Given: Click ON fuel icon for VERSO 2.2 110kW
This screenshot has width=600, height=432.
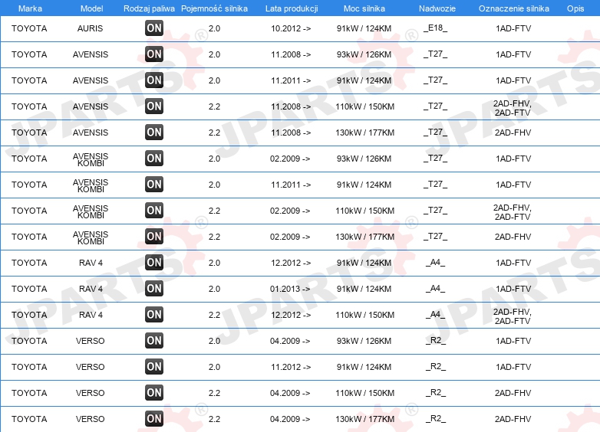Looking at the screenshot, I should click(x=154, y=392).
